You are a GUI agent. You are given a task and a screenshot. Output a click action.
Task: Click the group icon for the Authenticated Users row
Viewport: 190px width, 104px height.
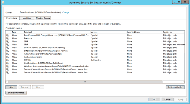[7, 57]
